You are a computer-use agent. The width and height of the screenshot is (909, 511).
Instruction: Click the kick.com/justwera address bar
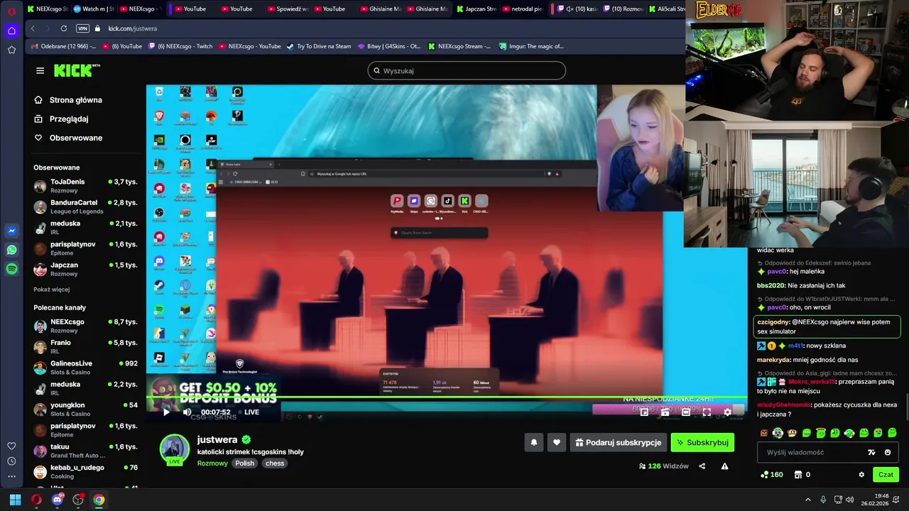point(132,28)
